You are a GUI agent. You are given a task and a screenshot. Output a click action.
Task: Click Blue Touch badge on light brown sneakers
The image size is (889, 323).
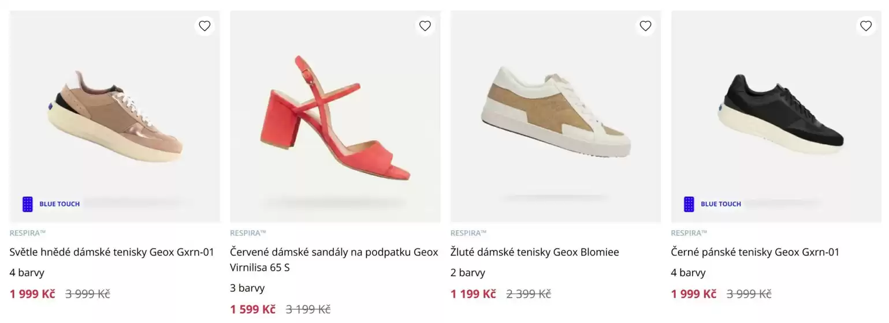tap(51, 204)
